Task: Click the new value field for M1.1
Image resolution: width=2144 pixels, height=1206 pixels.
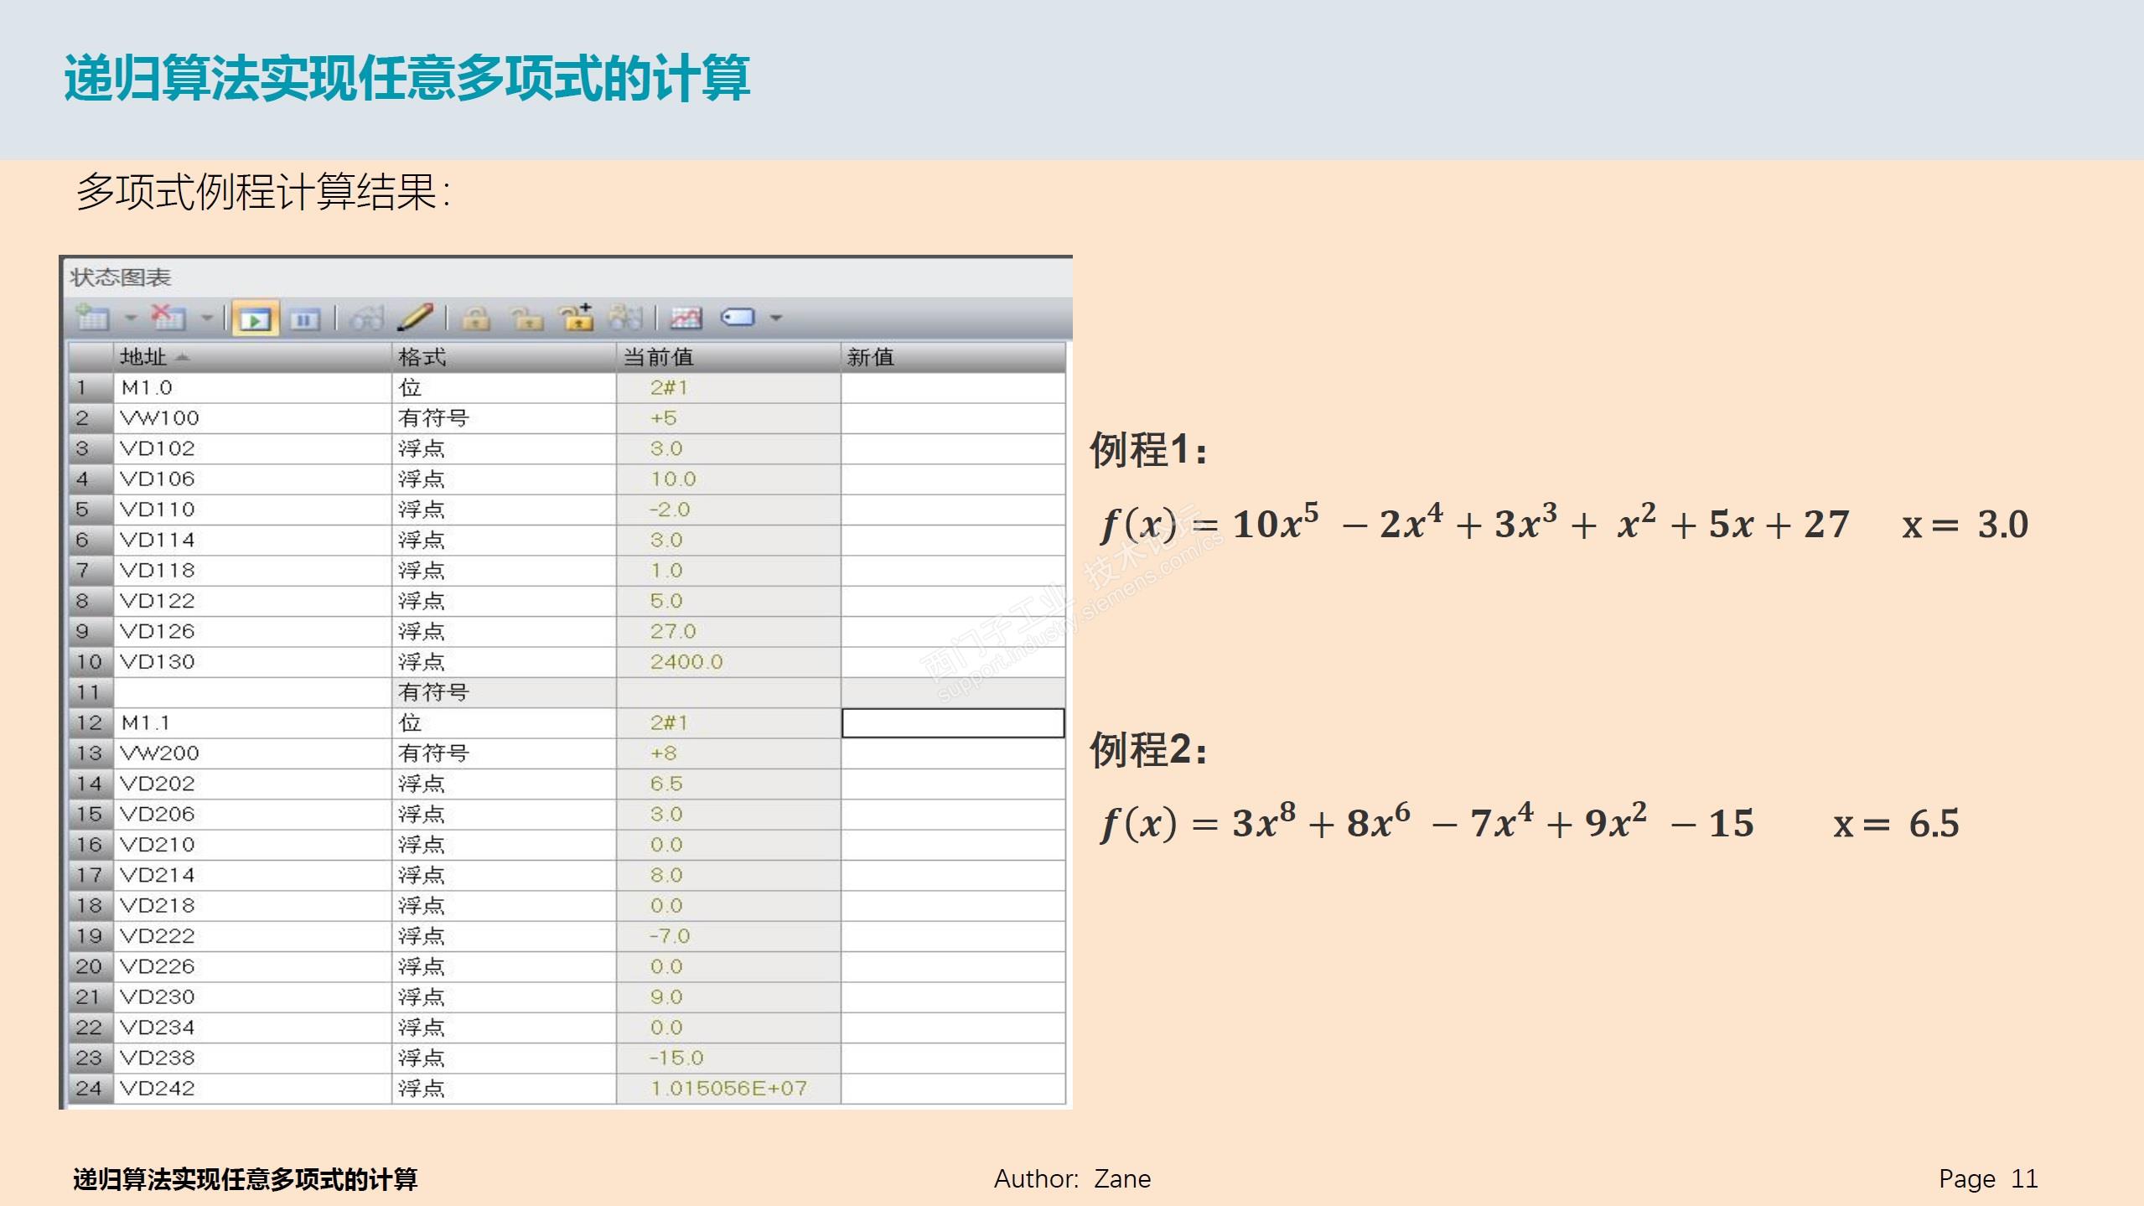Action: 952,723
